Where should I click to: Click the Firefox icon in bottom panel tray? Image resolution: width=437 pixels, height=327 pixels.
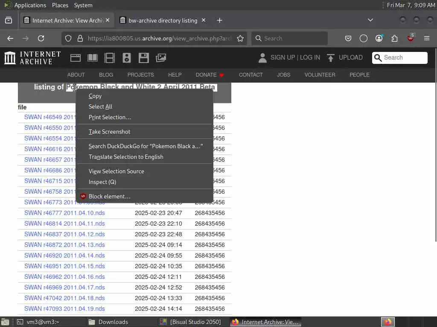point(388,322)
